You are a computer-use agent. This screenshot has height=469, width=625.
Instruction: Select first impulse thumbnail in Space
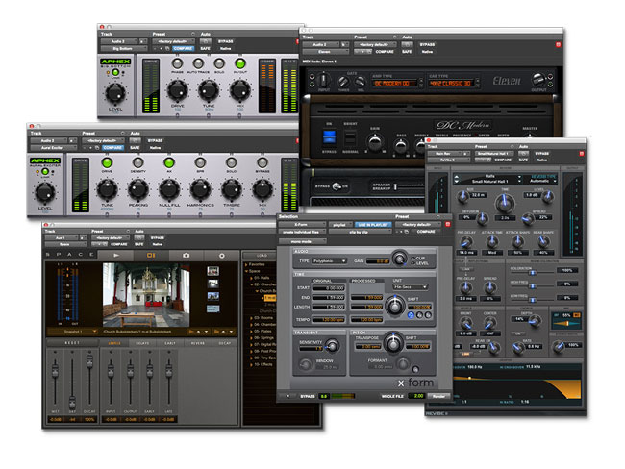[212, 271]
